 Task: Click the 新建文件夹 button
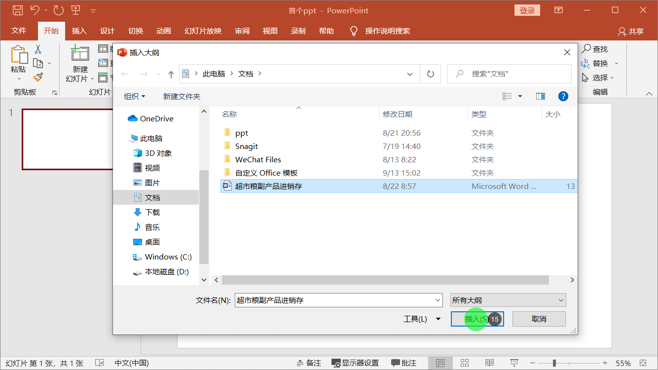[x=182, y=96]
